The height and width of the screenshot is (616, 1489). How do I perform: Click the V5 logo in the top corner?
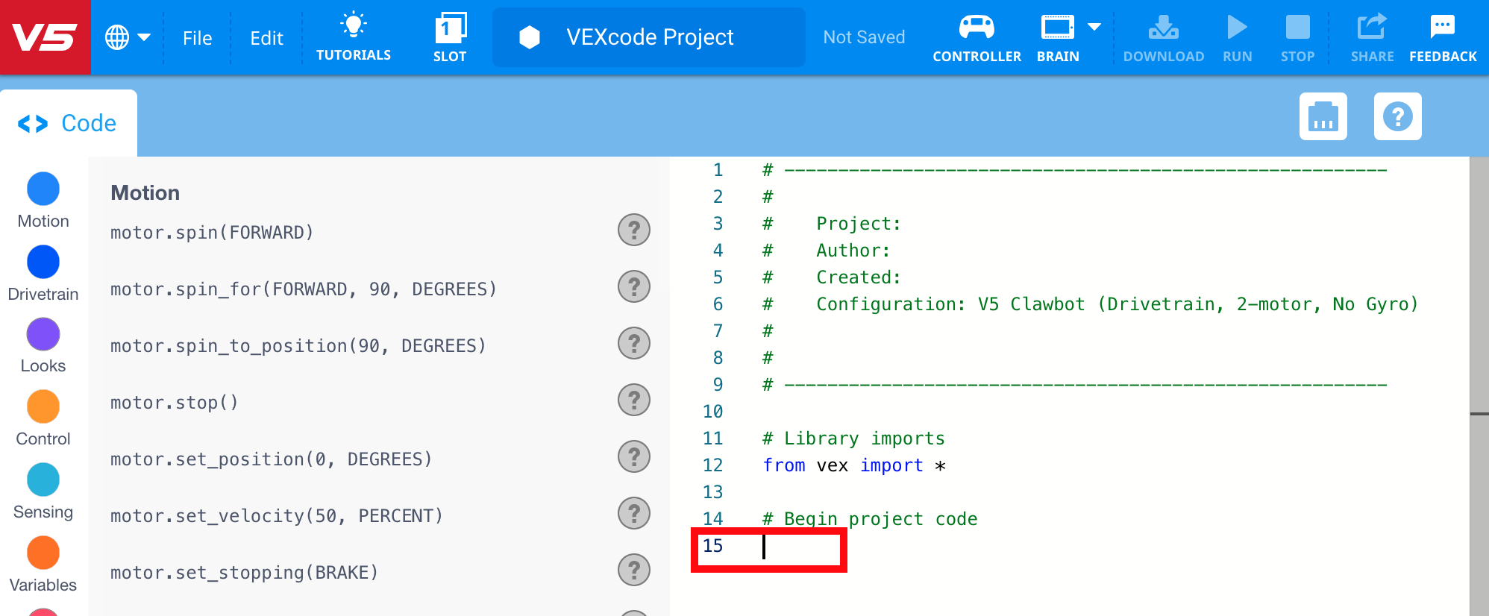tap(45, 37)
